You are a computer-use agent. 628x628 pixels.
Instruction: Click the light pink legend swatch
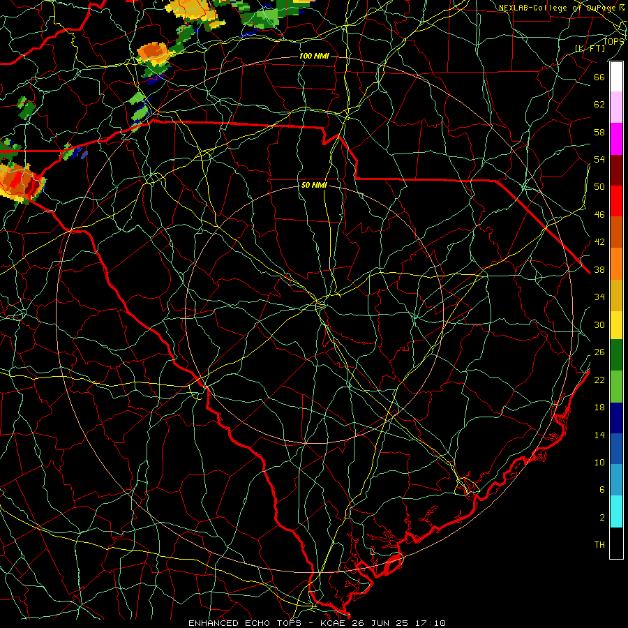pos(616,107)
